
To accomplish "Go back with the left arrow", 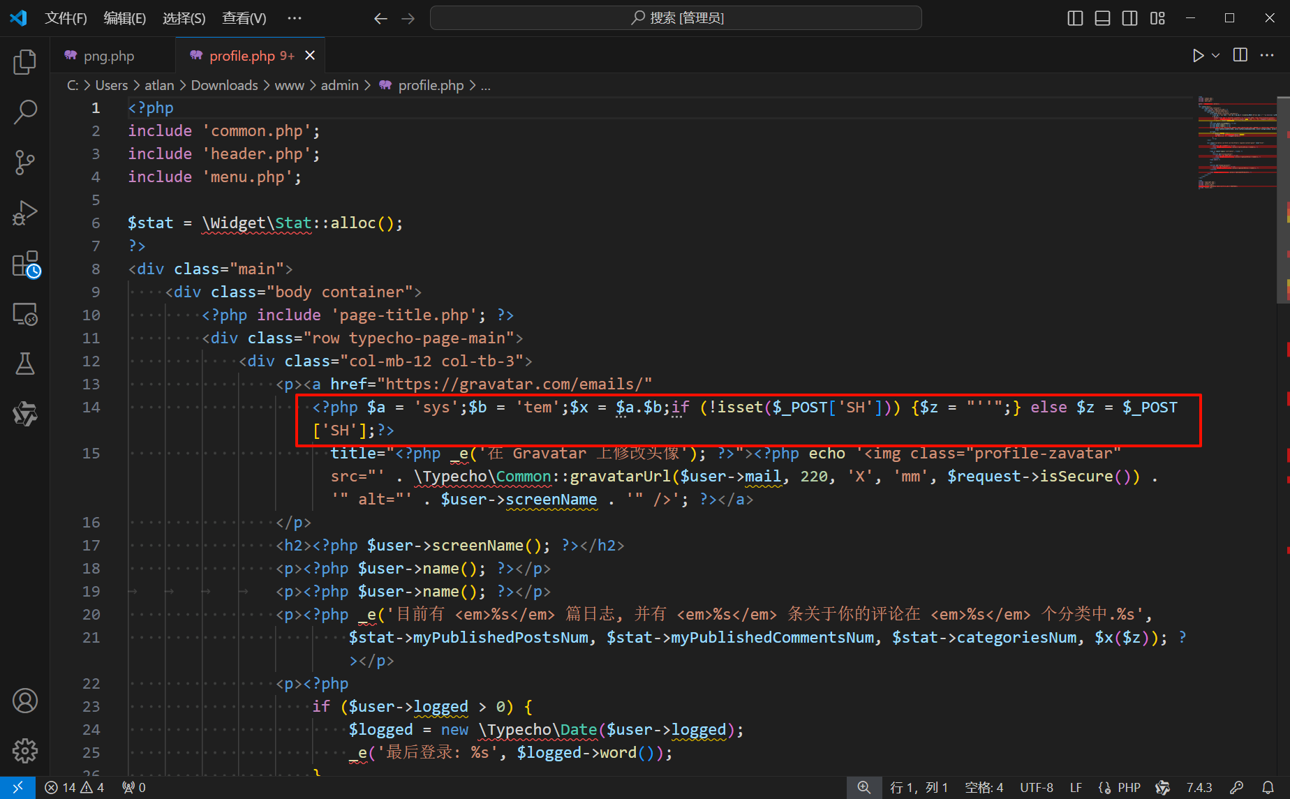I will (x=380, y=18).
